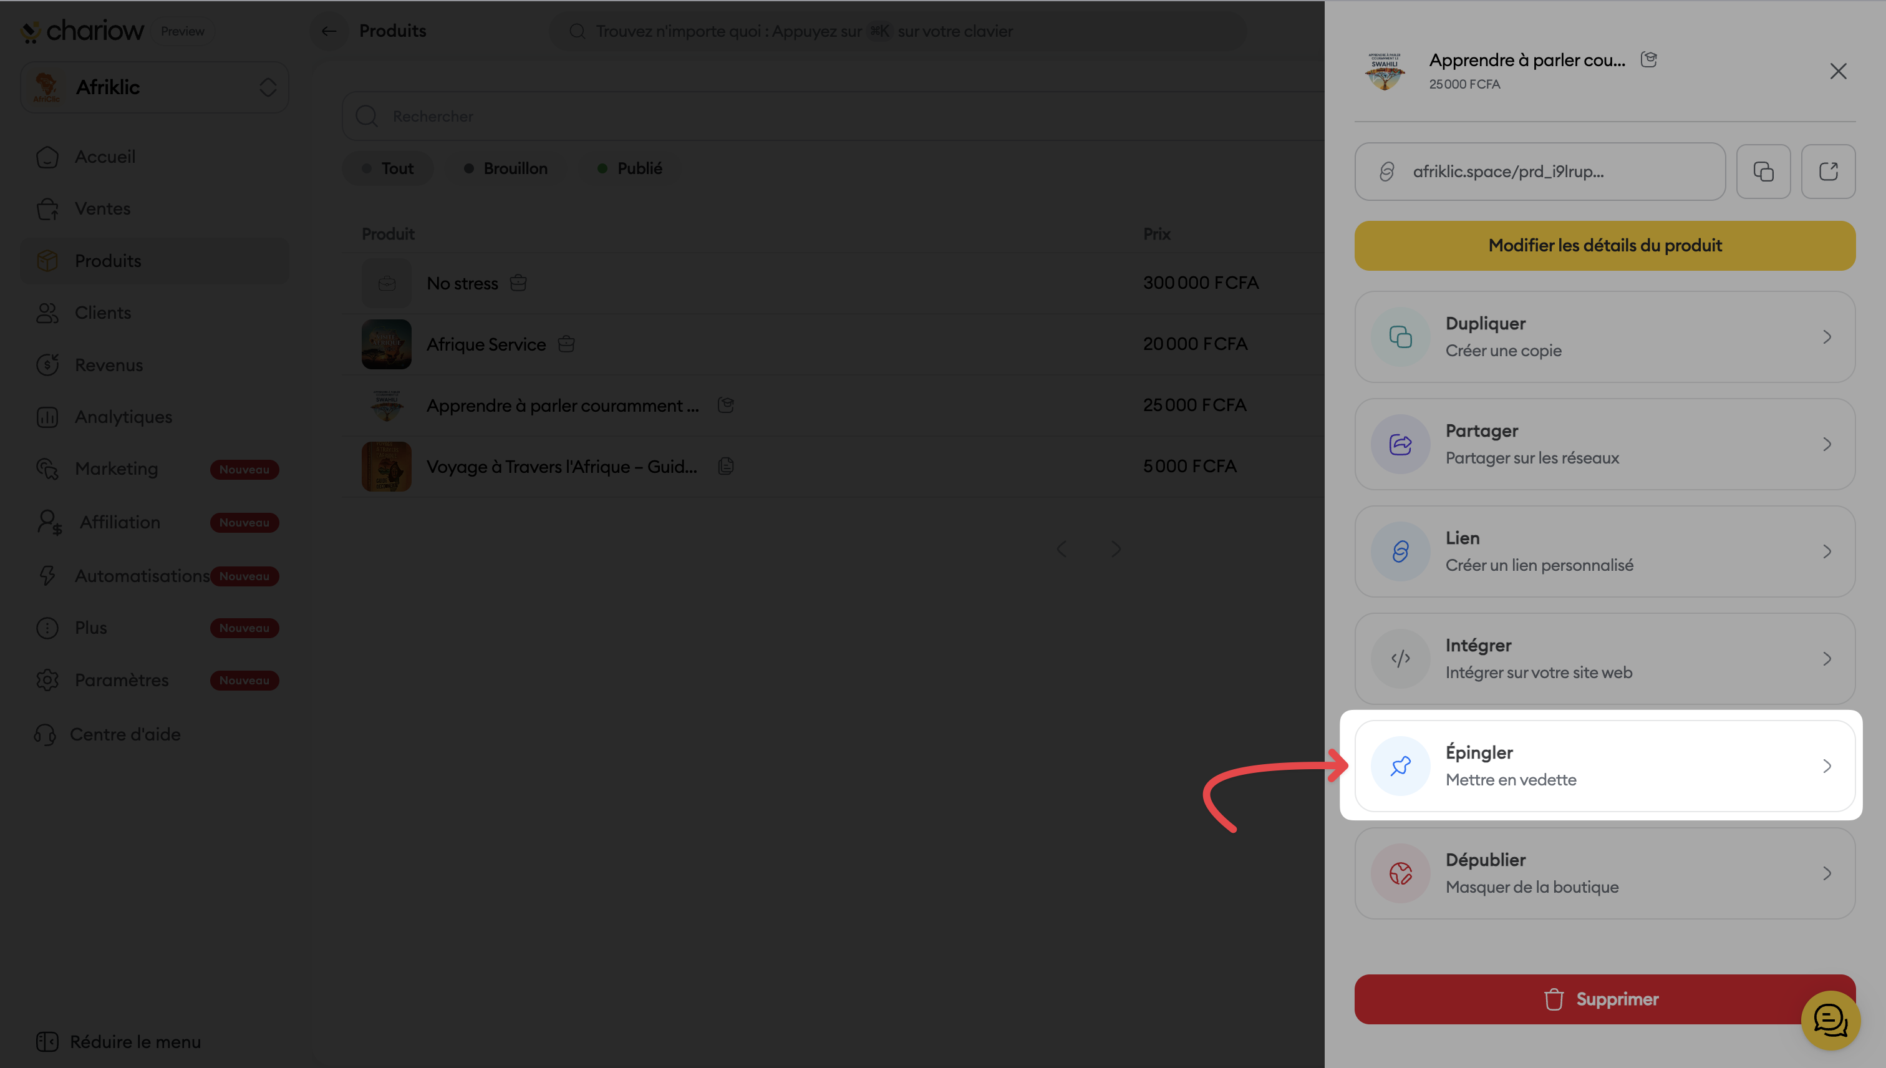Click the Intégrer code icon

click(x=1400, y=659)
